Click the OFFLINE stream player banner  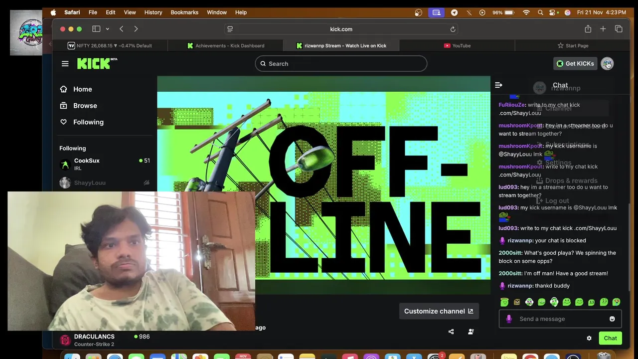pos(323,185)
